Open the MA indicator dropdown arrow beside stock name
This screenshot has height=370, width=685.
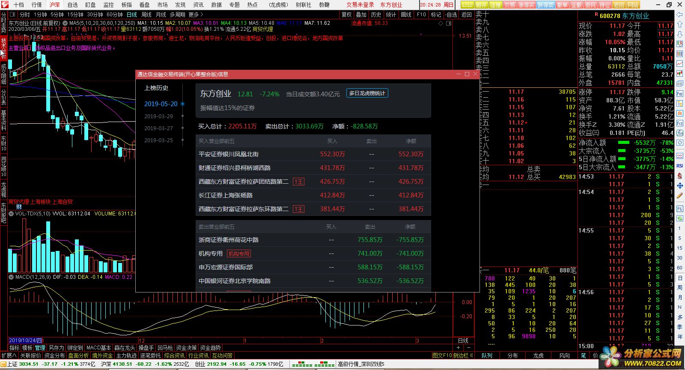[x=65, y=23]
